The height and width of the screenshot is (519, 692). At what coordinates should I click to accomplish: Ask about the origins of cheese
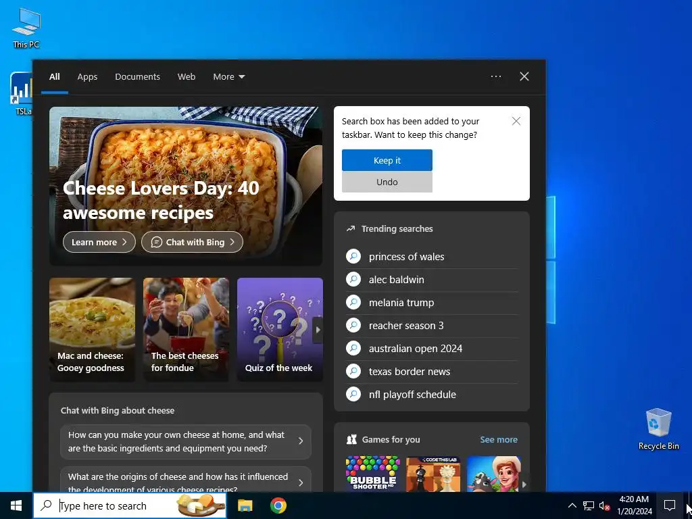coord(186,480)
